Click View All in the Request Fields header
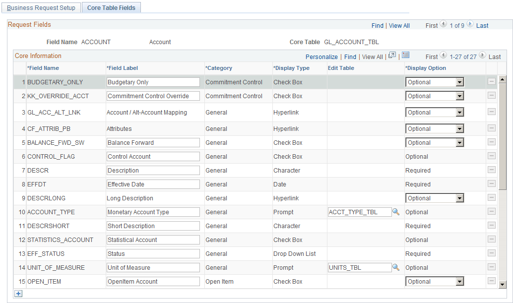Image resolution: width=513 pixels, height=303 pixels. (399, 25)
